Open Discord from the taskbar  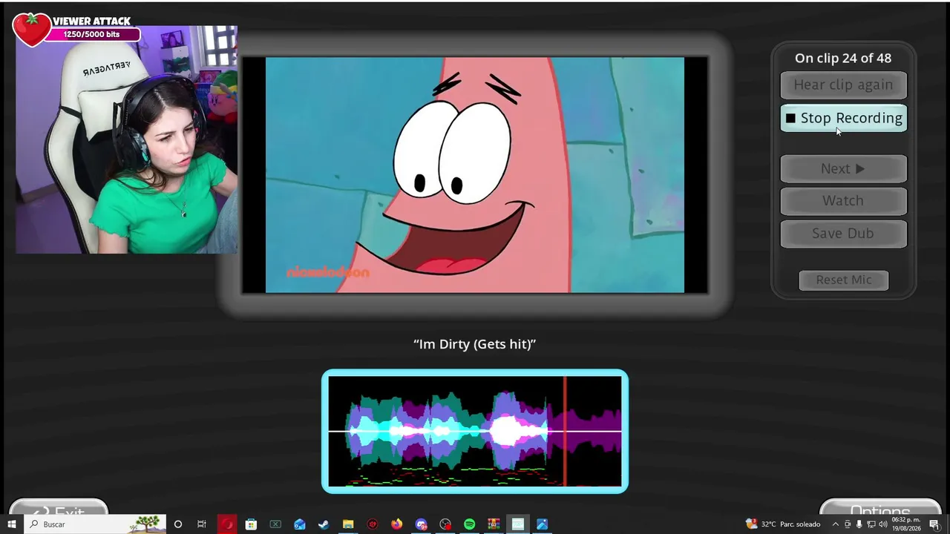point(421,524)
